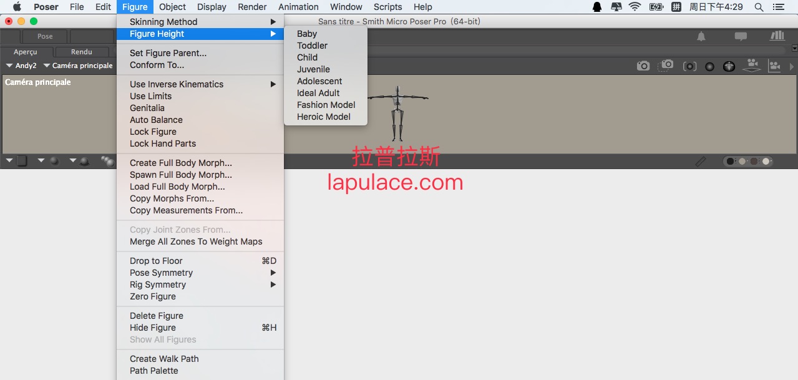
Task: Click the ruler measurement icon
Action: tap(701, 162)
